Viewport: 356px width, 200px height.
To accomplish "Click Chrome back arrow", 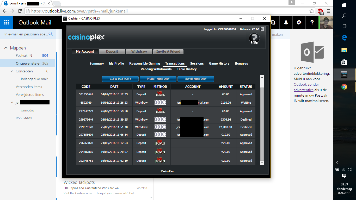I will pyautogui.click(x=4, y=11).
